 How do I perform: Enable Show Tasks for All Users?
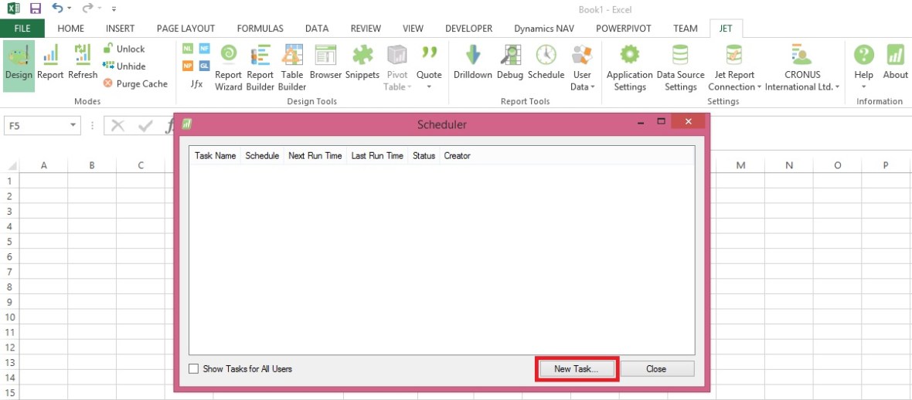[194, 369]
